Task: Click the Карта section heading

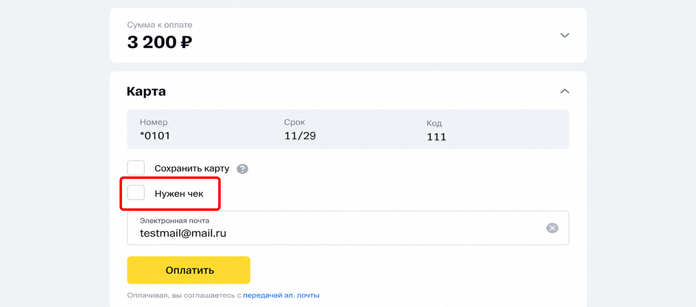Action: (x=146, y=91)
